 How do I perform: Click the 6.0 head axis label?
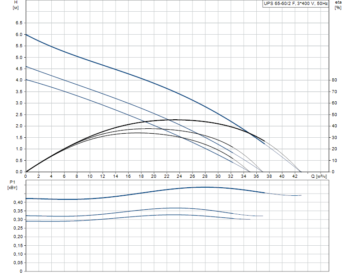(x=19, y=34)
